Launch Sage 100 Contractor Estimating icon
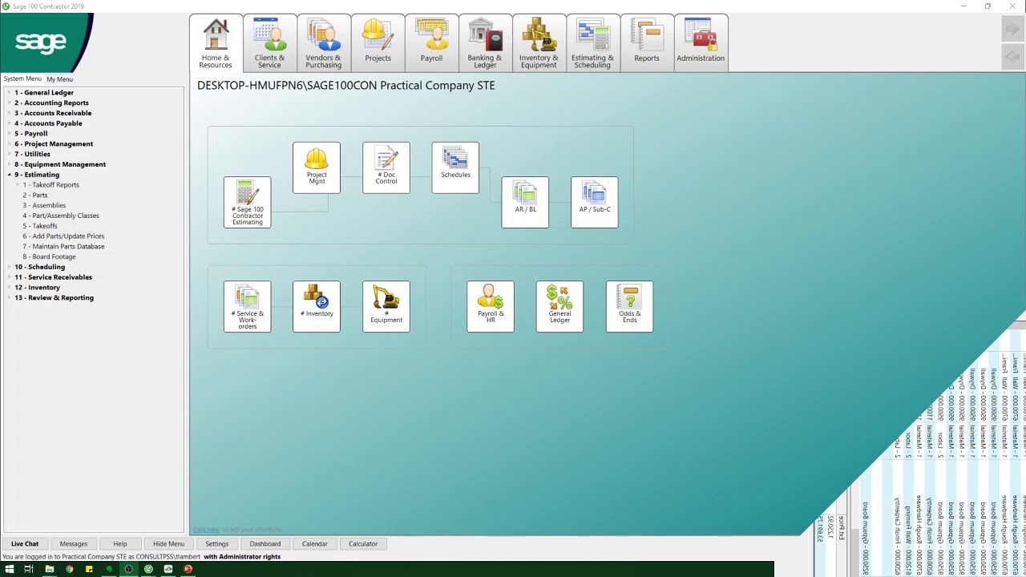1026x577 pixels. (x=248, y=202)
